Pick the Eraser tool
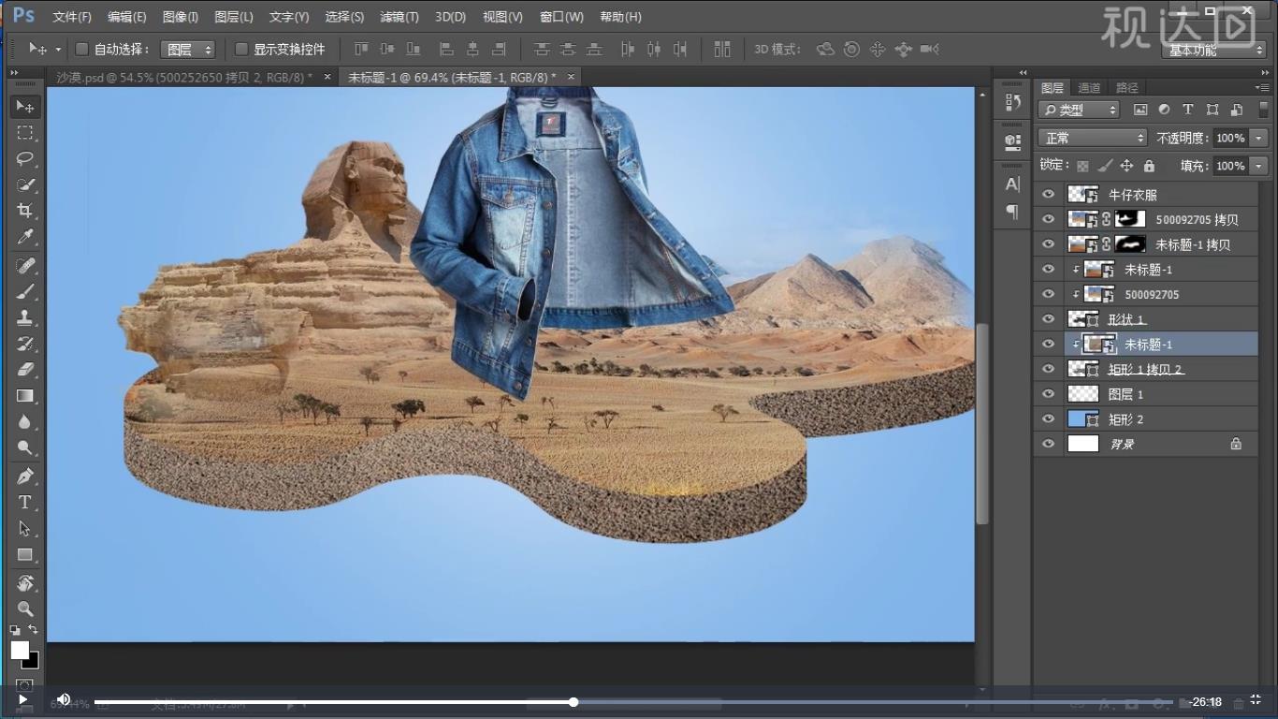This screenshot has height=719, width=1278. tap(25, 369)
